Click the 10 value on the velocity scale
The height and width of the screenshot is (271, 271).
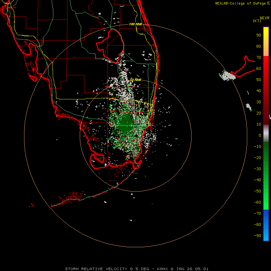(259, 124)
